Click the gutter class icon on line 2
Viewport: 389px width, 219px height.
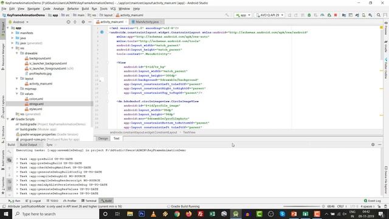point(102,32)
